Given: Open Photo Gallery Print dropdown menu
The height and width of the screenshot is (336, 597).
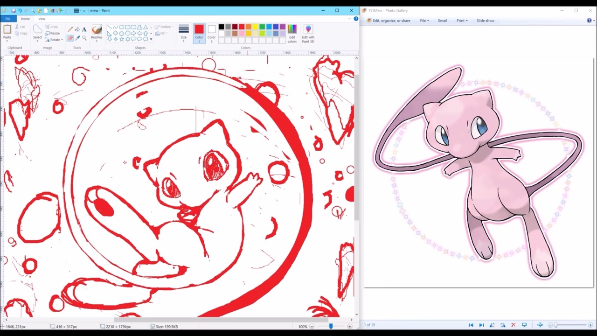Looking at the screenshot, I should [x=462, y=21].
